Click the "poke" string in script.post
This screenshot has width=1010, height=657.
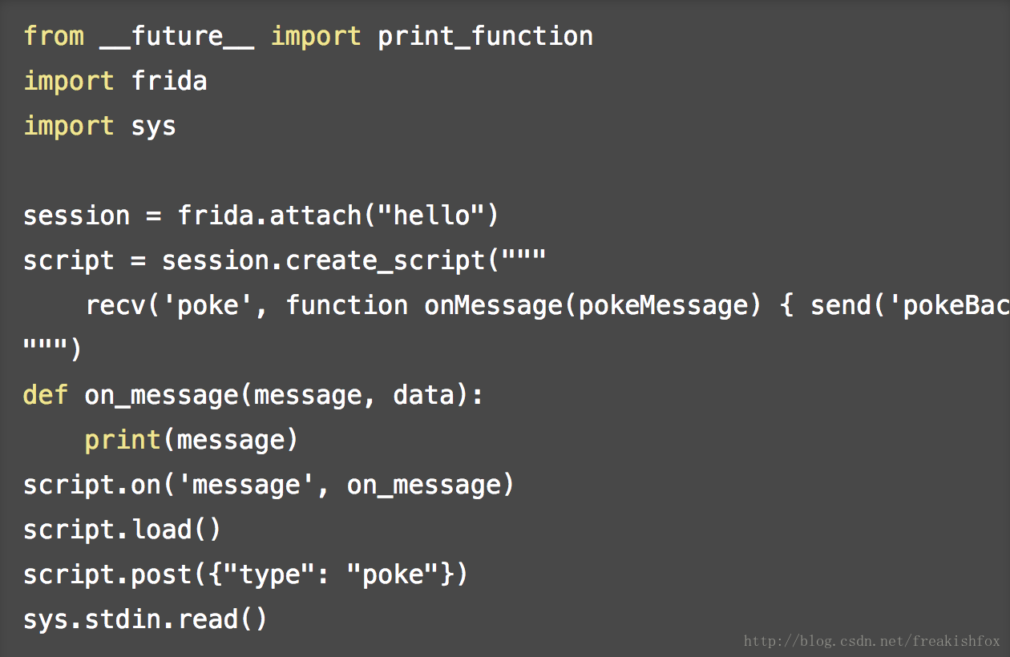[x=393, y=574]
